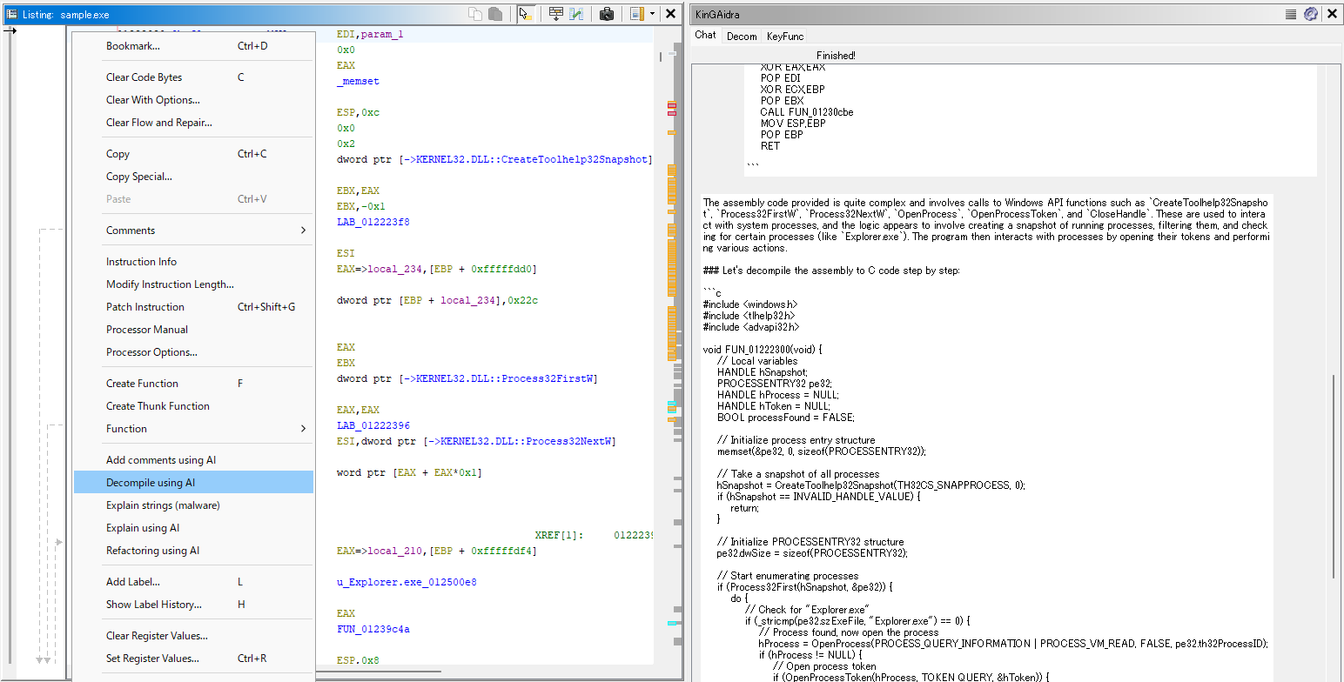Open the dropdown arrow beside margin icon
Viewport: 1344px width, 682px height.
point(652,14)
